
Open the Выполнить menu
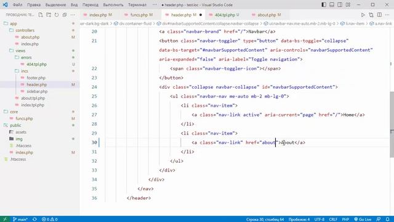113,5
